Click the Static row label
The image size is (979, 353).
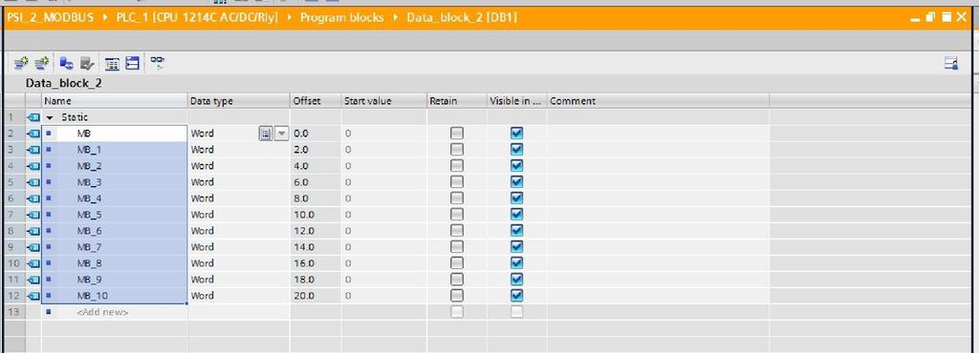point(75,117)
